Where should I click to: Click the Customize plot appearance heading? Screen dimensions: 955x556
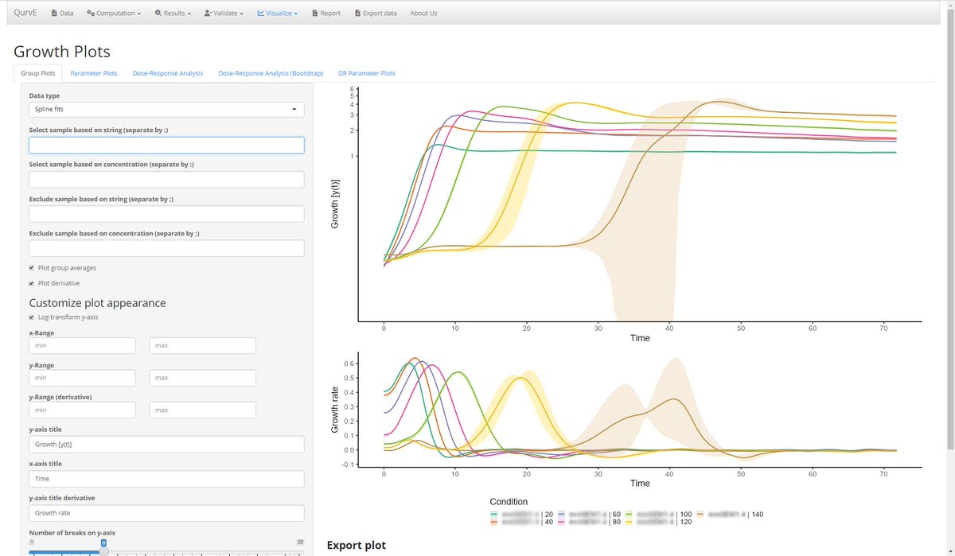tap(98, 302)
